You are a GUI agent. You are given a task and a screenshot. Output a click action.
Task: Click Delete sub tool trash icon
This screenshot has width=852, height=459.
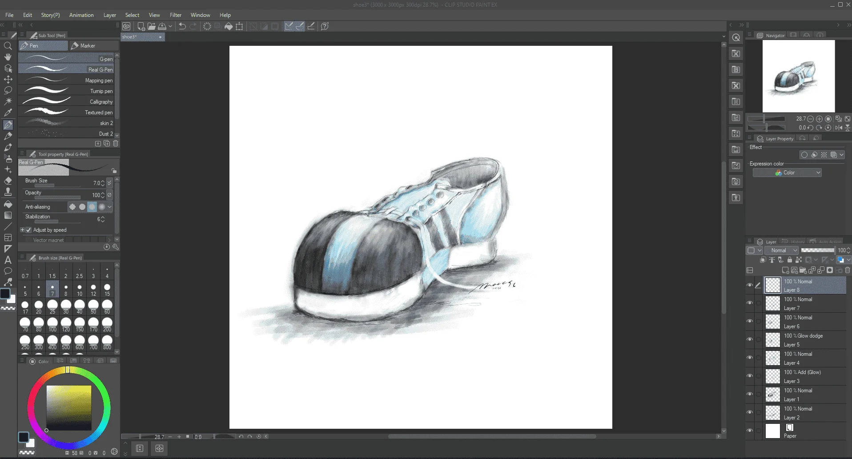[116, 143]
